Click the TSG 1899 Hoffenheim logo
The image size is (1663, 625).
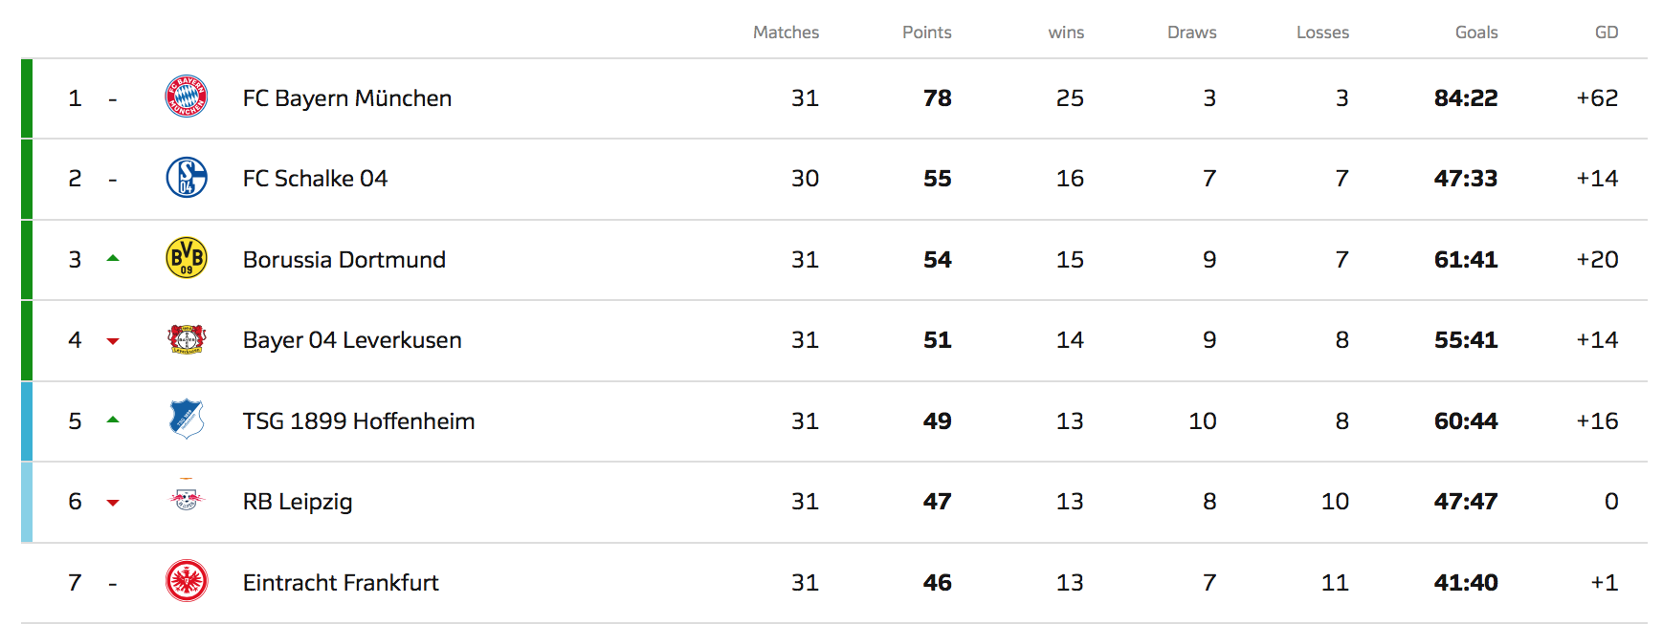coord(187,420)
